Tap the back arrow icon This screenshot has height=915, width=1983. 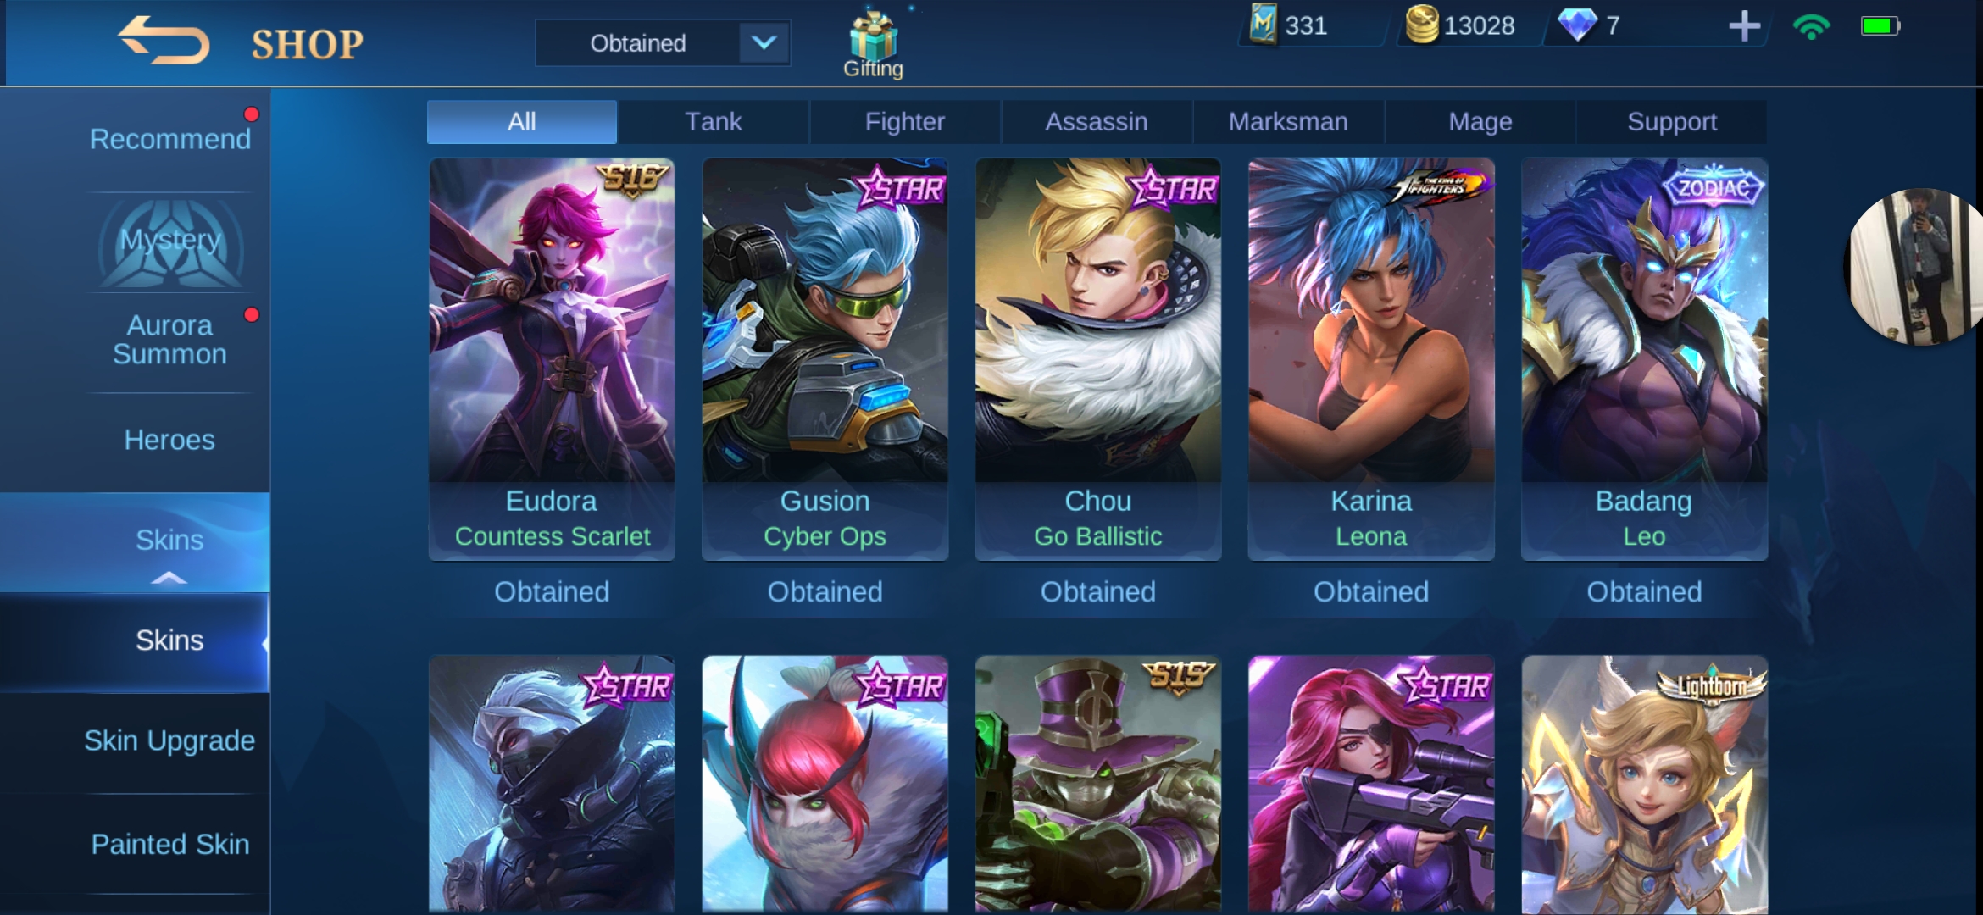(164, 41)
